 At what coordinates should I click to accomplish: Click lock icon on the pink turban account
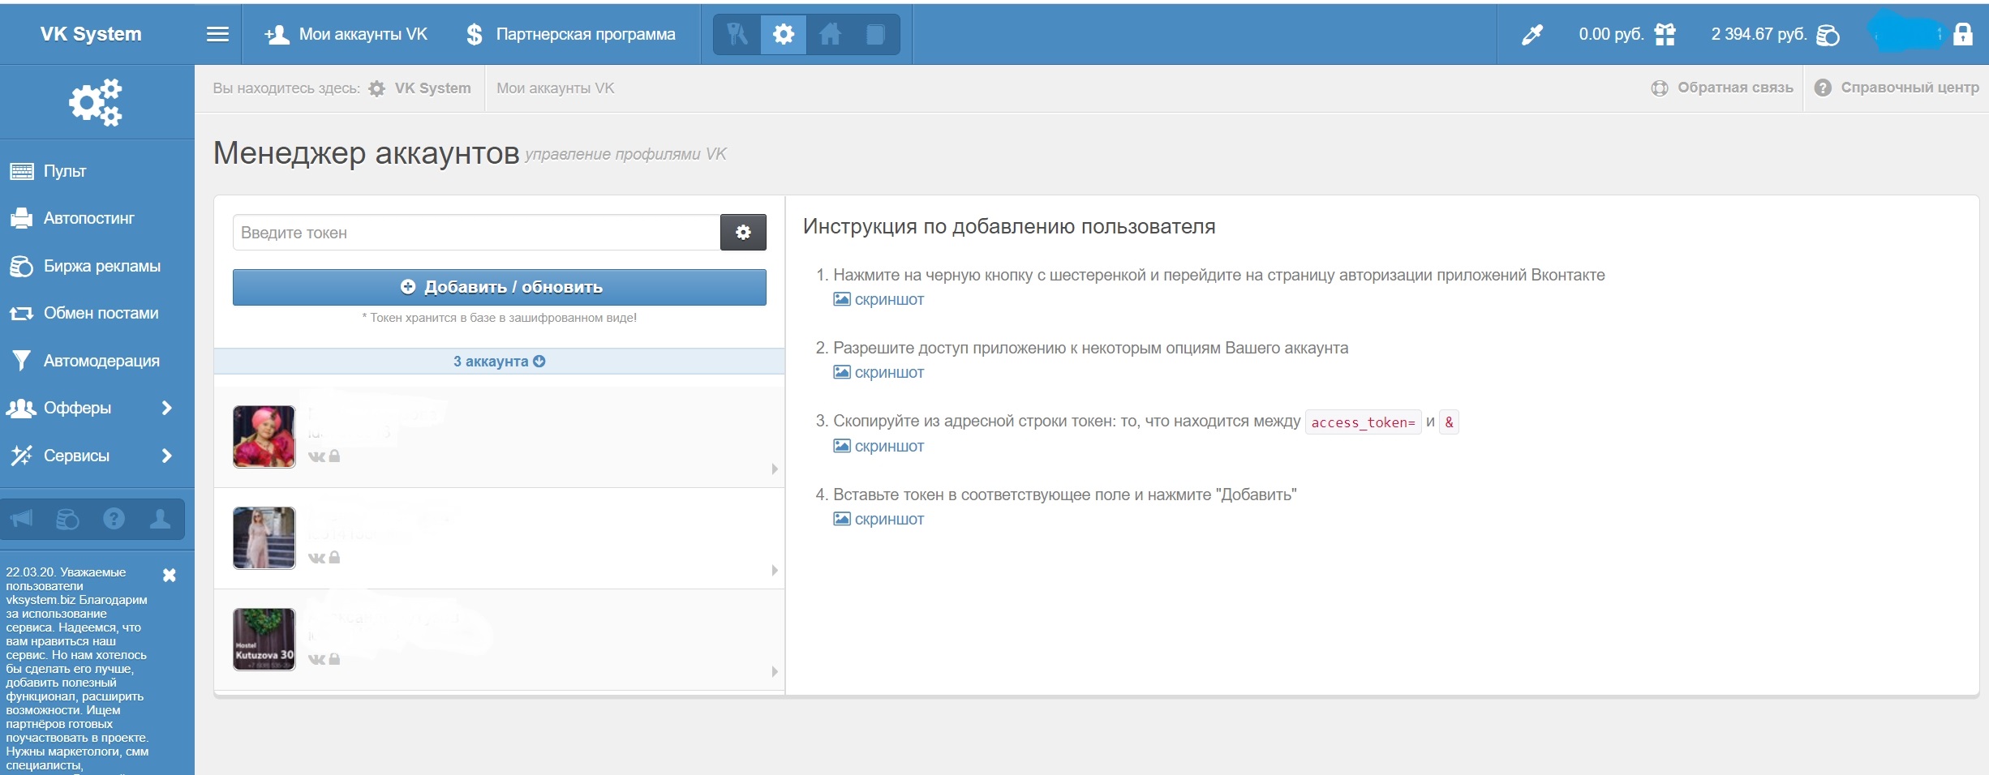tap(334, 456)
